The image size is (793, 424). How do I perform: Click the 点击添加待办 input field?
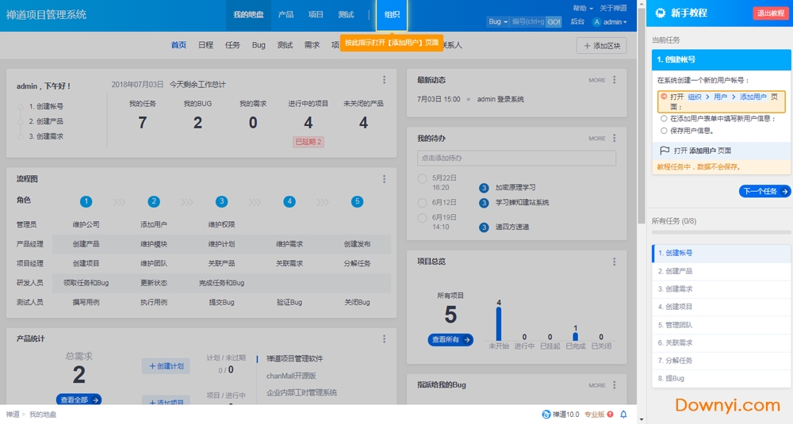pyautogui.click(x=516, y=159)
